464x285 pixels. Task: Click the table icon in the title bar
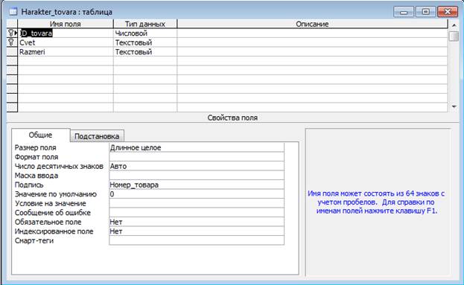click(13, 12)
